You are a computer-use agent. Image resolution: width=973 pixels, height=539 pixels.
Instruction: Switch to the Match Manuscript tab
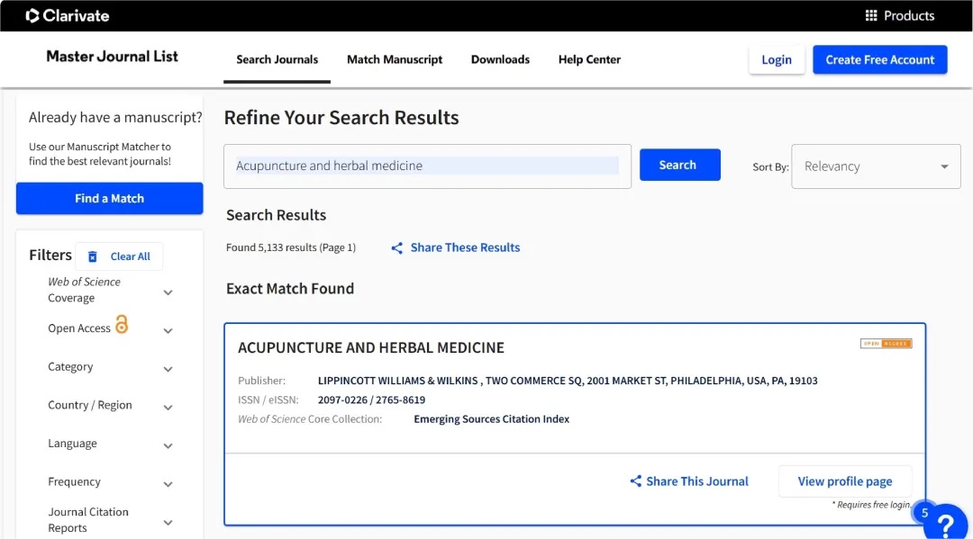[x=395, y=59]
